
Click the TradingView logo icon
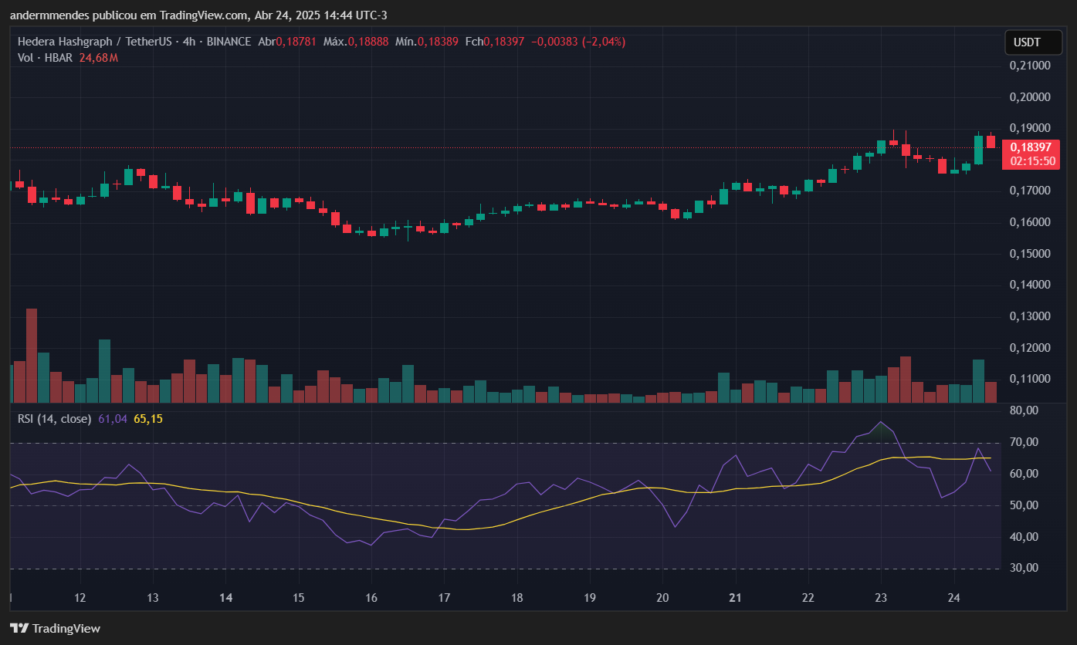(x=19, y=628)
